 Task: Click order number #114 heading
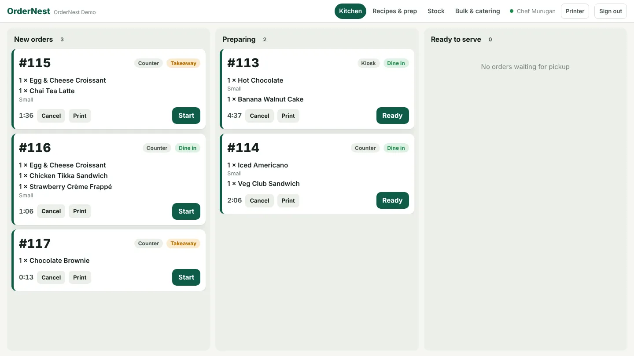(x=243, y=148)
